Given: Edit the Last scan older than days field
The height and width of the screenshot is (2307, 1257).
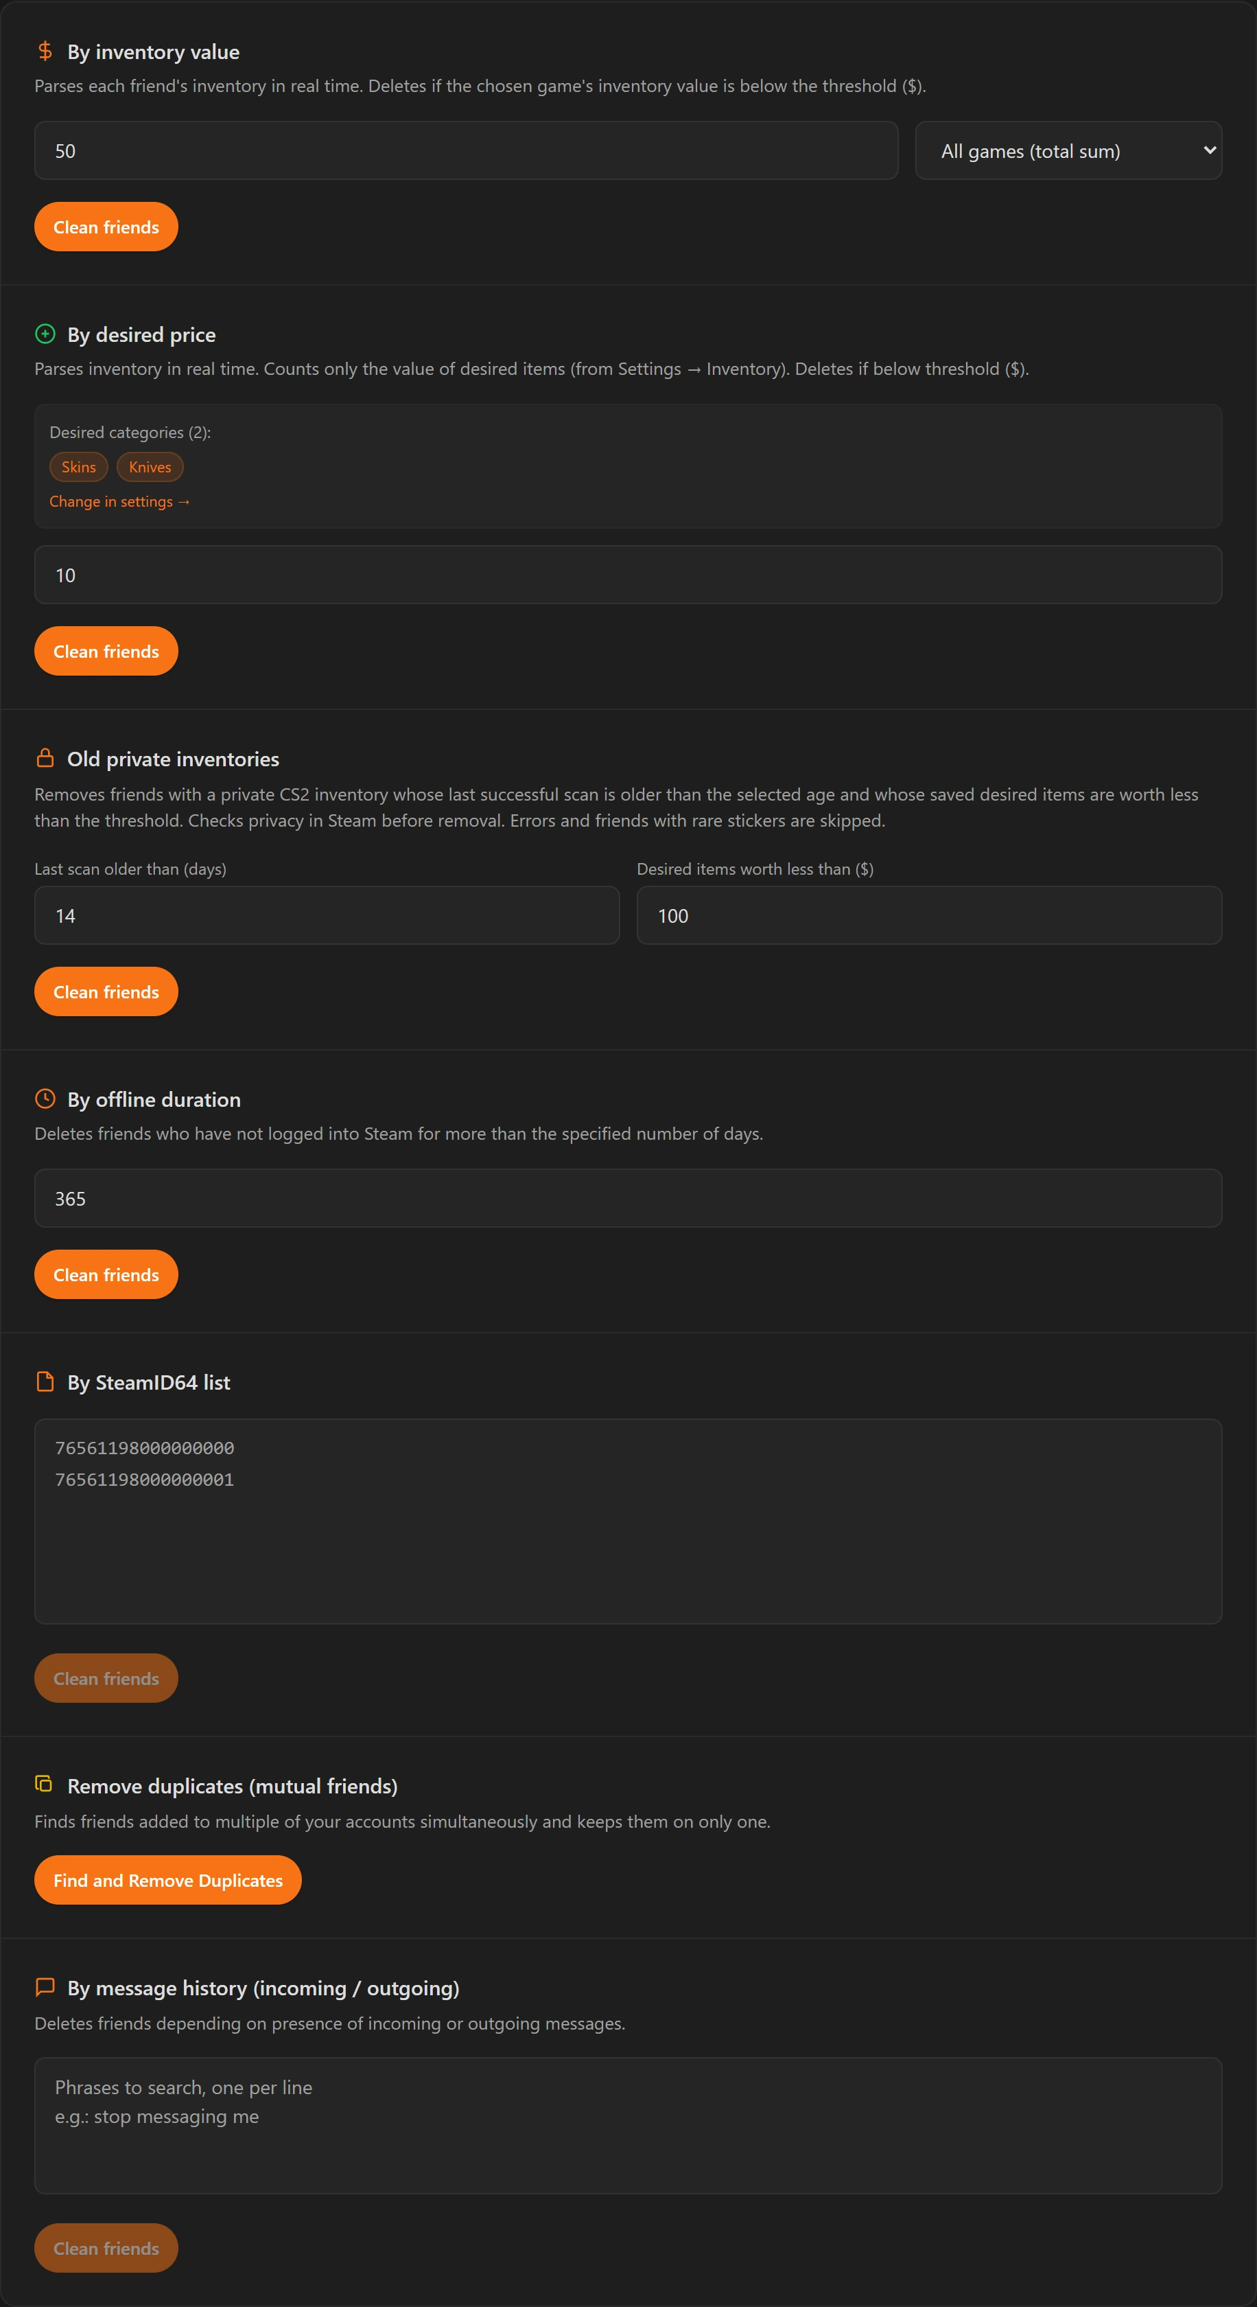Looking at the screenshot, I should coord(327,915).
